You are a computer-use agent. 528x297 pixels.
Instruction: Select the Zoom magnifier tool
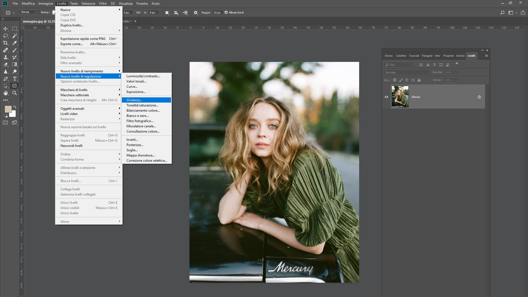pyautogui.click(x=15, y=93)
